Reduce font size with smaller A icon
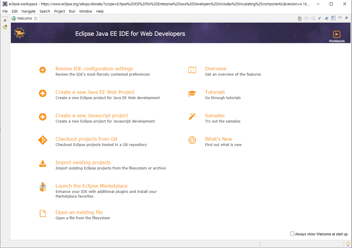Image resolution: width=352 pixels, height=248 pixels. 320,18
